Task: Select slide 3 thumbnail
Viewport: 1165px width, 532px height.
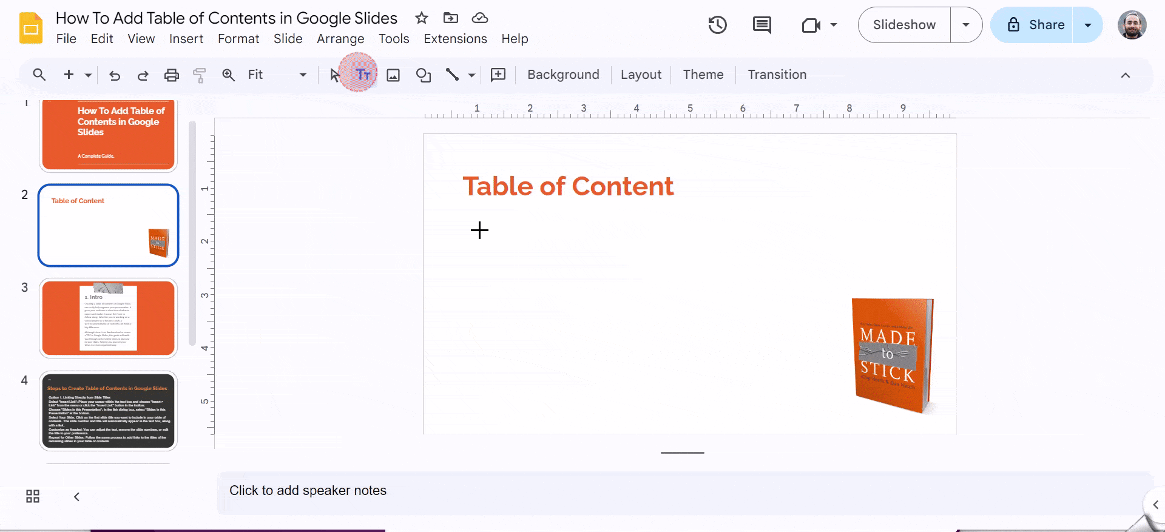Action: coord(108,318)
